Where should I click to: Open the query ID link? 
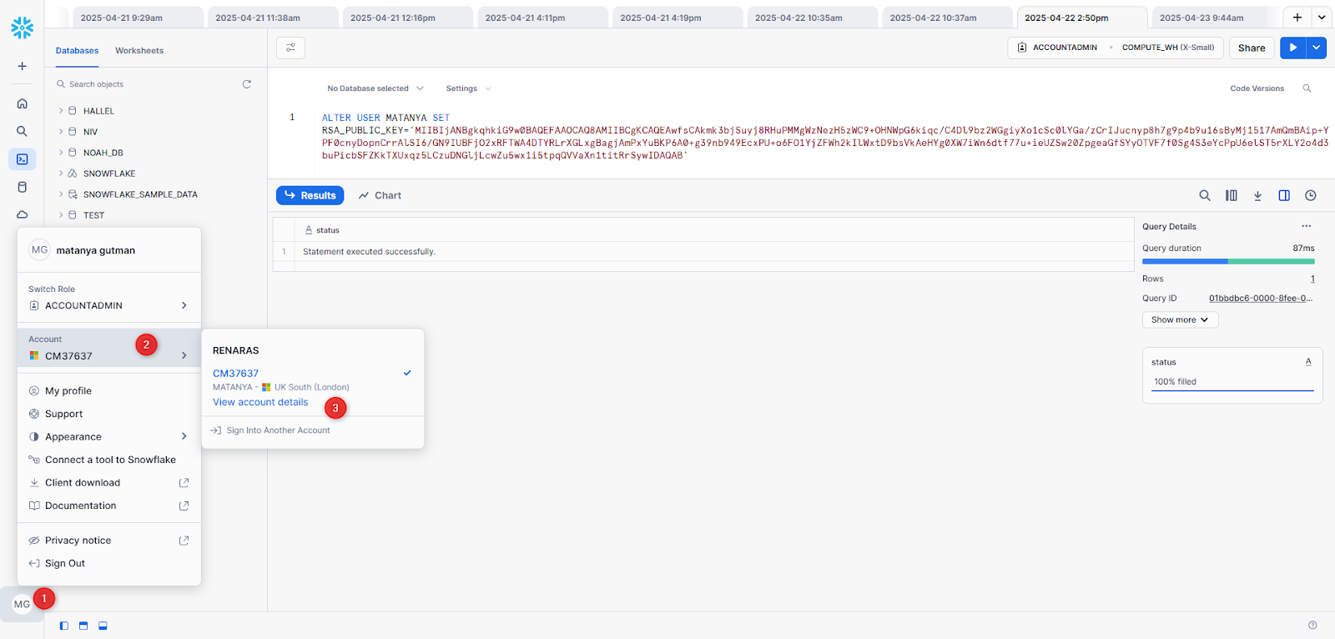[1260, 298]
